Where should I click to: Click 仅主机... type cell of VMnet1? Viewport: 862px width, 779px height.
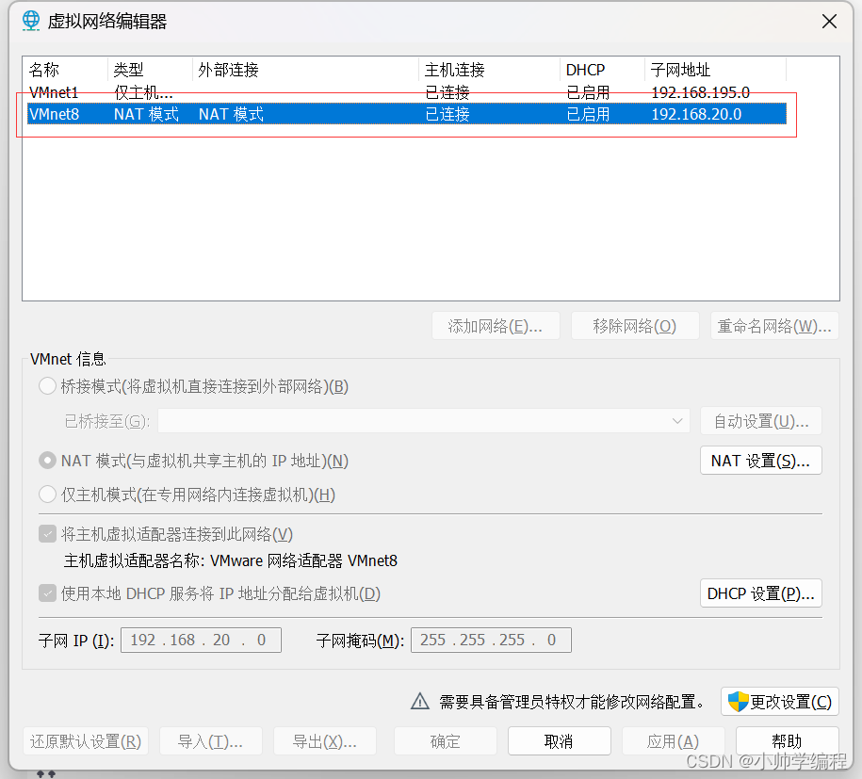(143, 91)
